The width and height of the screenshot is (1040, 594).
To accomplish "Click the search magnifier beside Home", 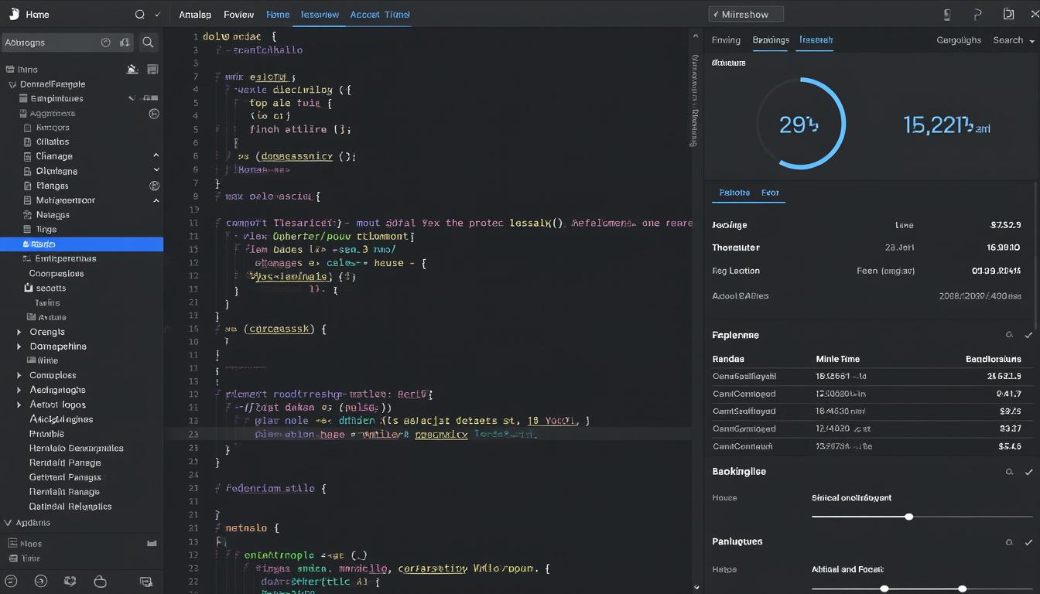I will pyautogui.click(x=140, y=14).
